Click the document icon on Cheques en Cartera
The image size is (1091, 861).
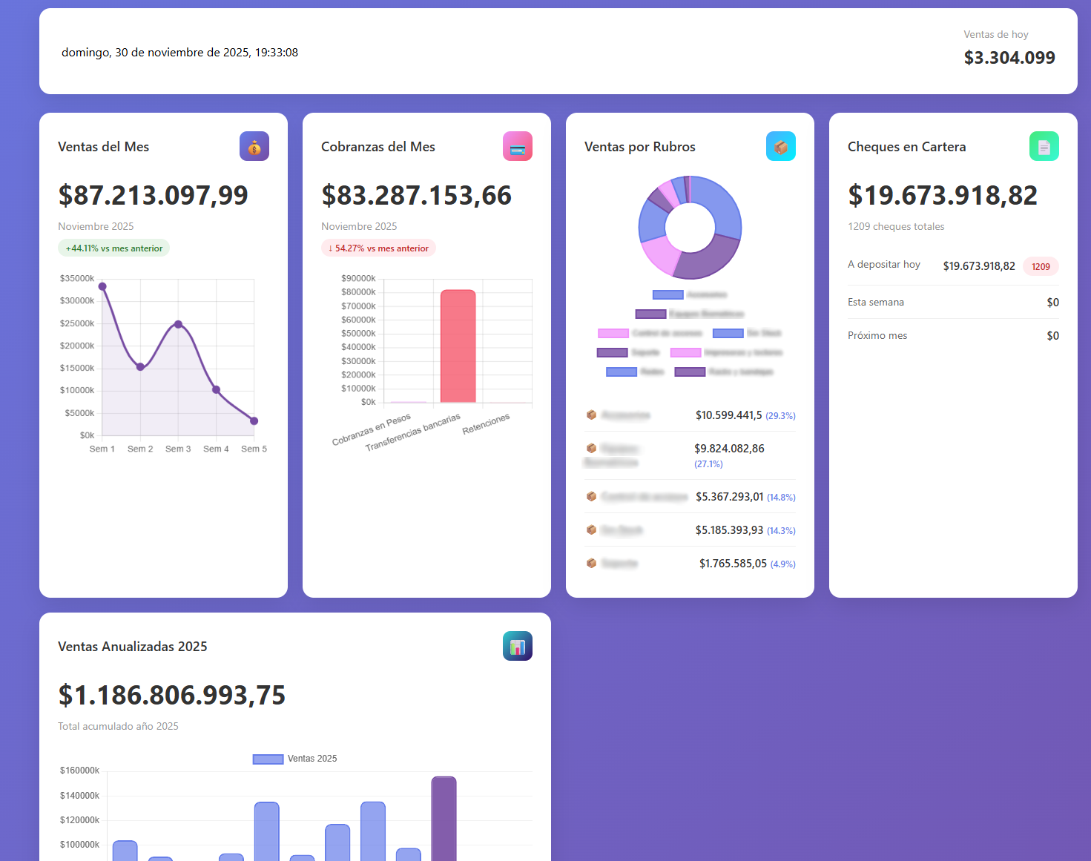tap(1044, 146)
